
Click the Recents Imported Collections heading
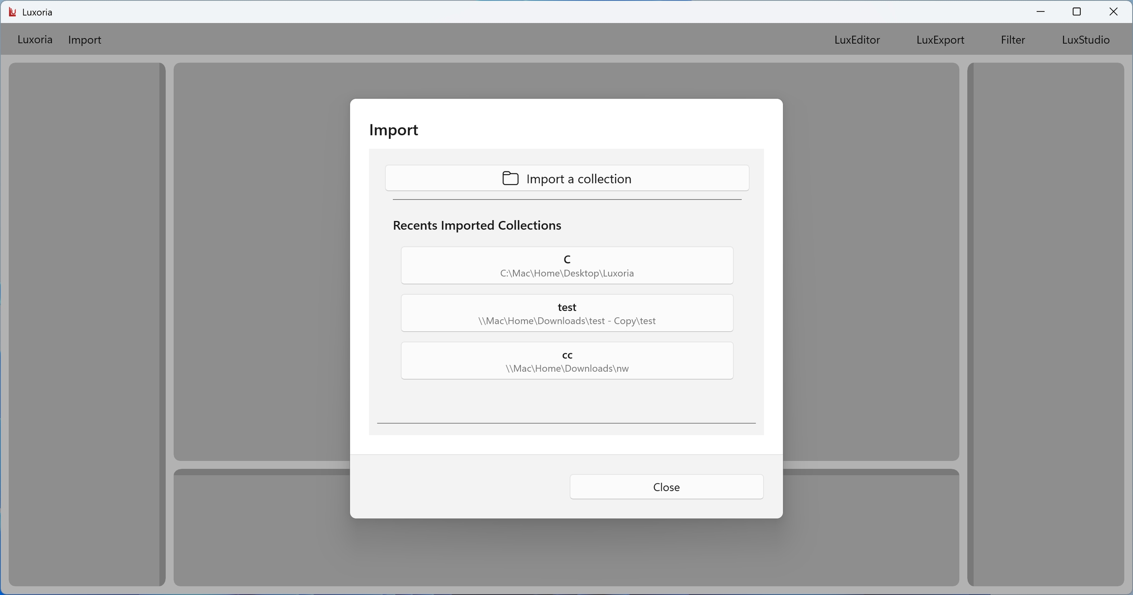477,225
